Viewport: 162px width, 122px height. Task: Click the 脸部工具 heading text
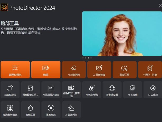[x=10, y=23]
